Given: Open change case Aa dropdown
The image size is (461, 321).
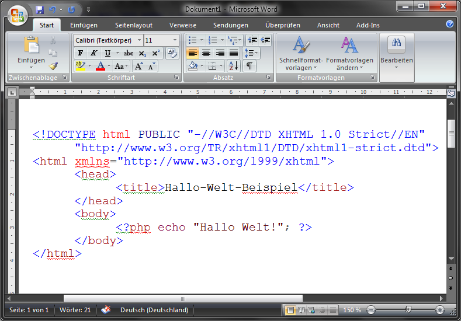Looking at the screenshot, I should (121, 66).
